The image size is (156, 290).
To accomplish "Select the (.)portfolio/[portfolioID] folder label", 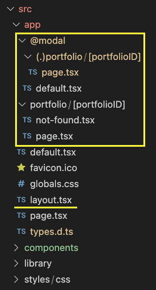I will coord(88,57).
